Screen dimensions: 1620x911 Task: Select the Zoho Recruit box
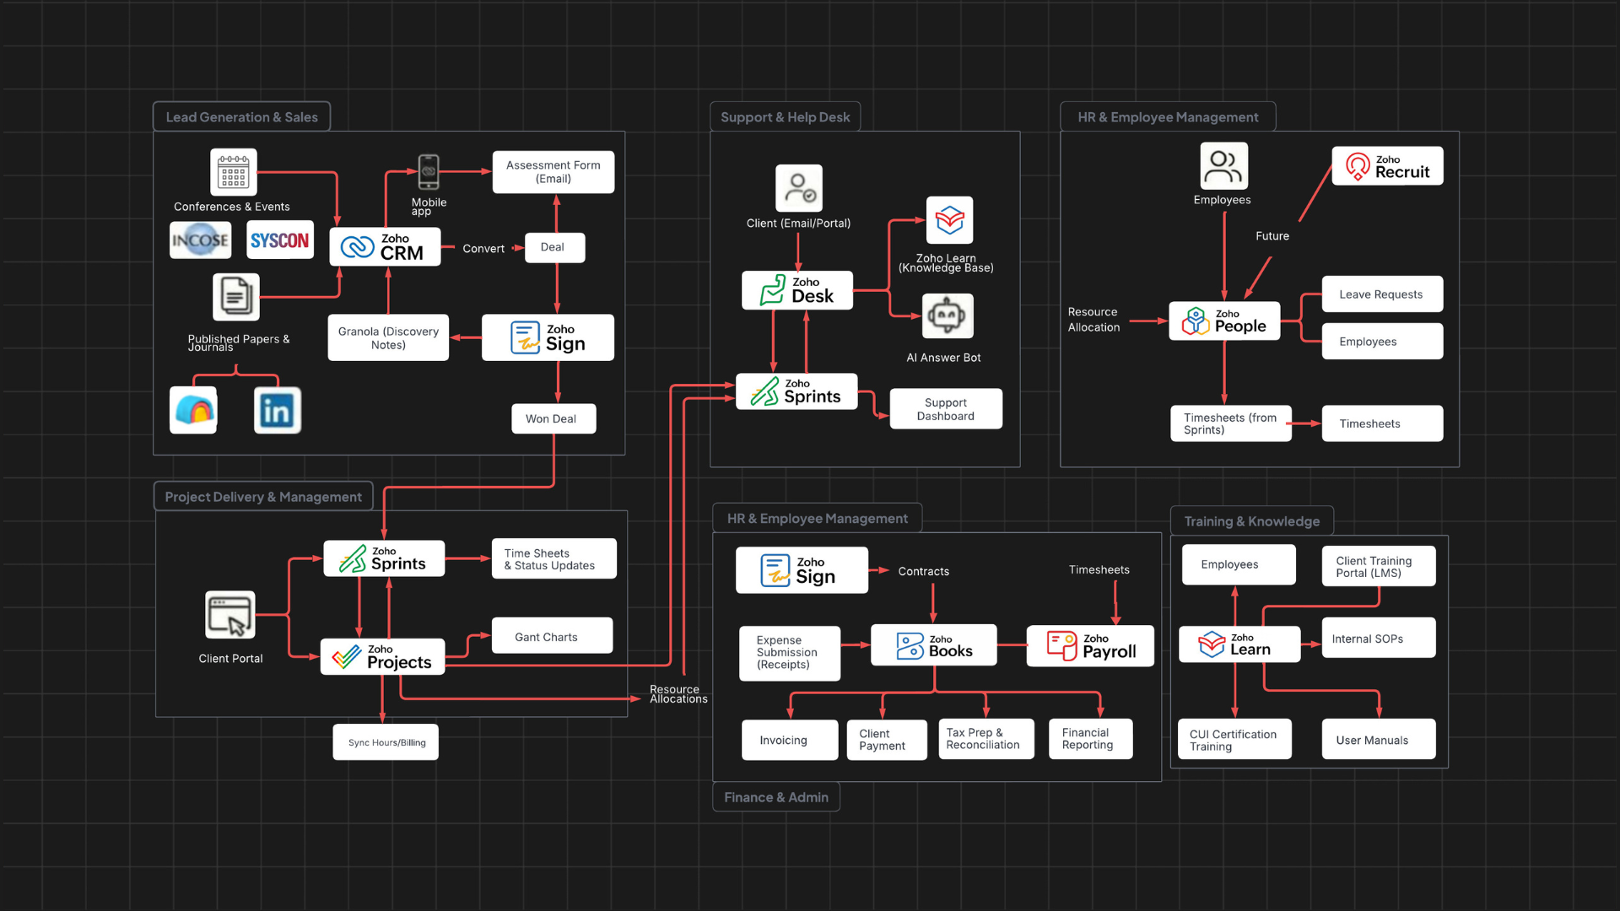1387,166
